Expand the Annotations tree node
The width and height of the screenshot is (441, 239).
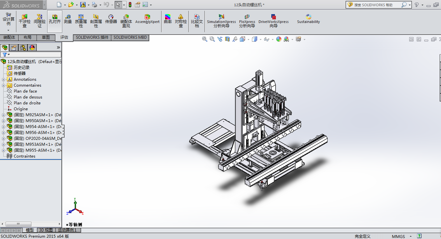(4, 79)
